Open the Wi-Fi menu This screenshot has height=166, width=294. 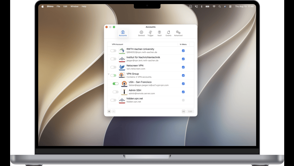[x=214, y=6]
